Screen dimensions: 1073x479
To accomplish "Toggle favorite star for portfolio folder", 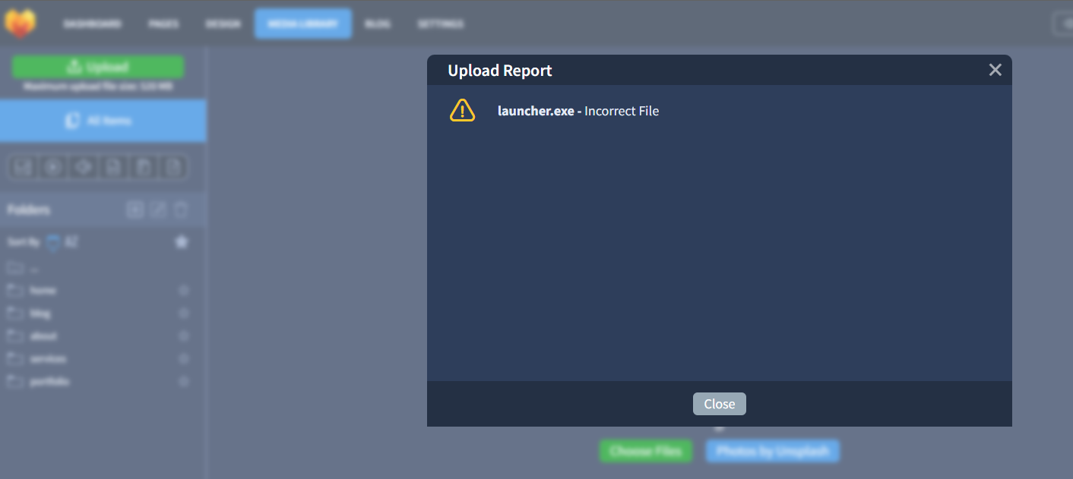I will [x=183, y=382].
